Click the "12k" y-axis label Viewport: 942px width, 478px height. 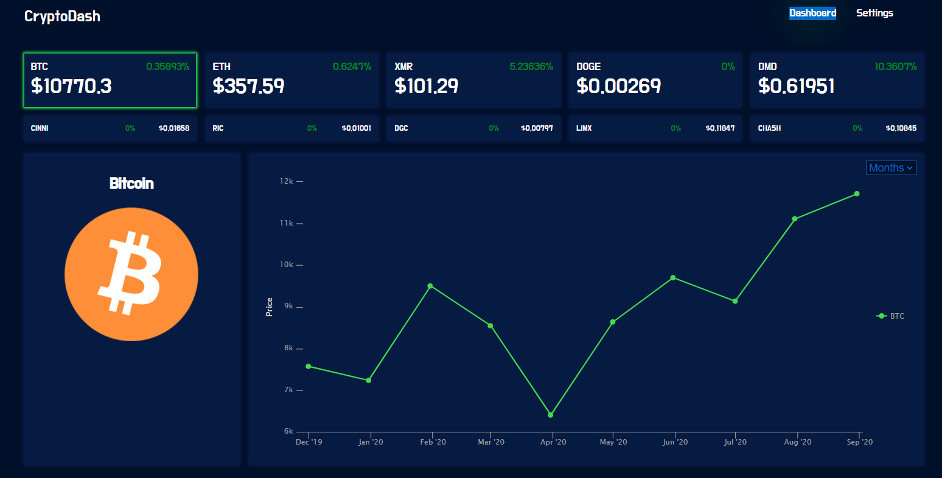coord(287,181)
